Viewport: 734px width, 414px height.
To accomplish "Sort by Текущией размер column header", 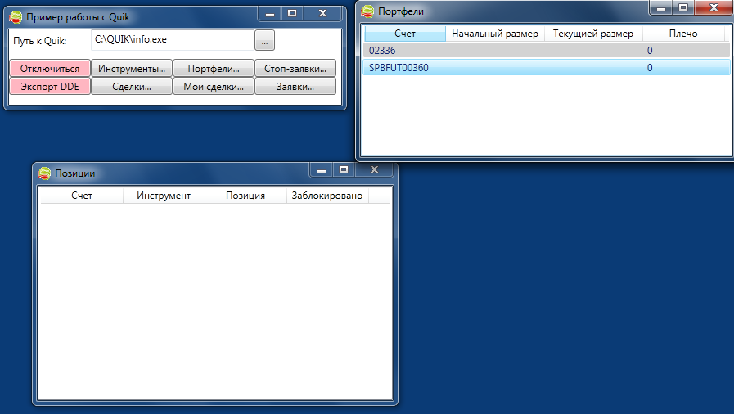I will [593, 34].
